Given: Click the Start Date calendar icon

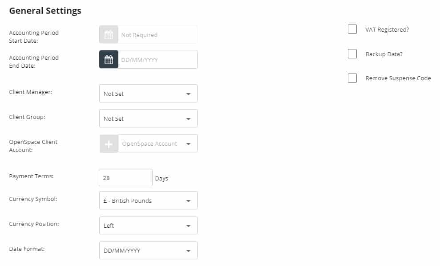Looking at the screenshot, I should 109,35.
